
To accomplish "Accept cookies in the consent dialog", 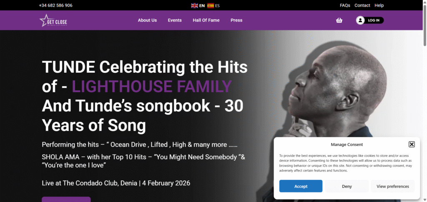I will pos(301,186).
